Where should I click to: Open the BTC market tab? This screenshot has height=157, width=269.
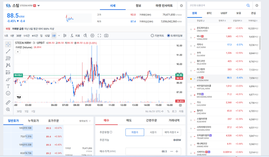pos(209,13)
